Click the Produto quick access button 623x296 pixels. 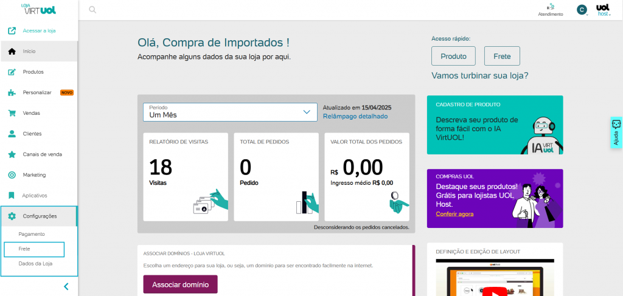453,56
